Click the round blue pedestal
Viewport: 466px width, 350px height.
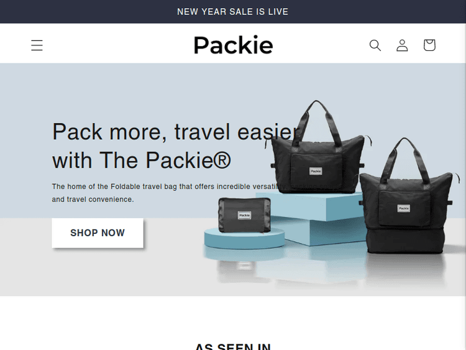(x=244, y=239)
